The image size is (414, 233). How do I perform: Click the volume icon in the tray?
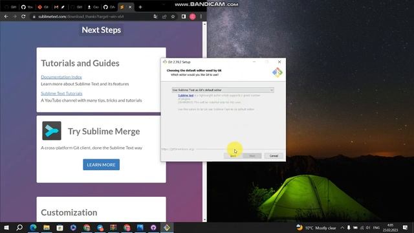point(368,228)
